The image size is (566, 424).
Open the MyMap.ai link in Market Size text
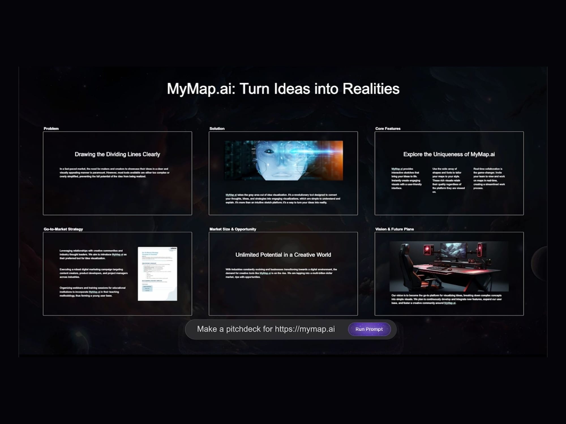click(x=265, y=274)
